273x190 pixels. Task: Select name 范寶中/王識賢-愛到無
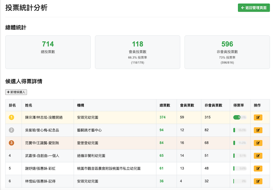coord(42,143)
